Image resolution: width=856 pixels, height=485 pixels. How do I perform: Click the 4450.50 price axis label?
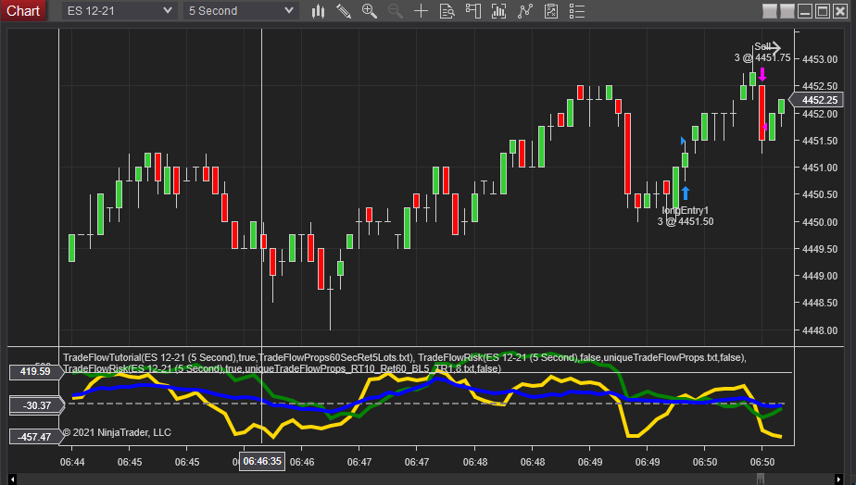click(820, 194)
